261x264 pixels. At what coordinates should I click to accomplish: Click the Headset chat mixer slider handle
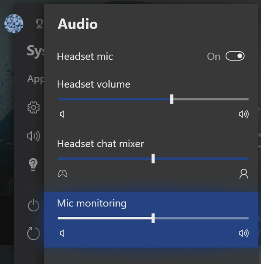point(153,159)
